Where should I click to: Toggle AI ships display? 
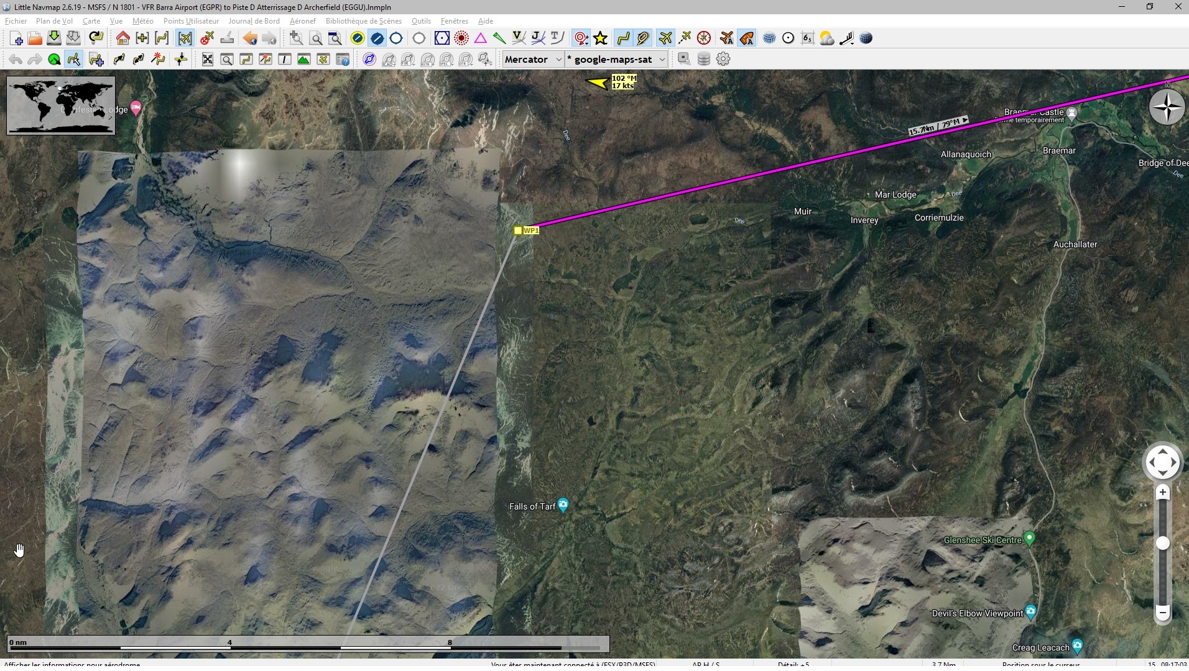(747, 39)
